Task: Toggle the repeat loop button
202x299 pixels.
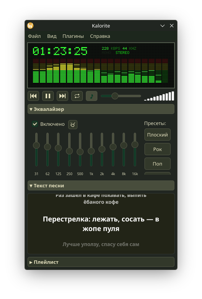Action: click(77, 96)
